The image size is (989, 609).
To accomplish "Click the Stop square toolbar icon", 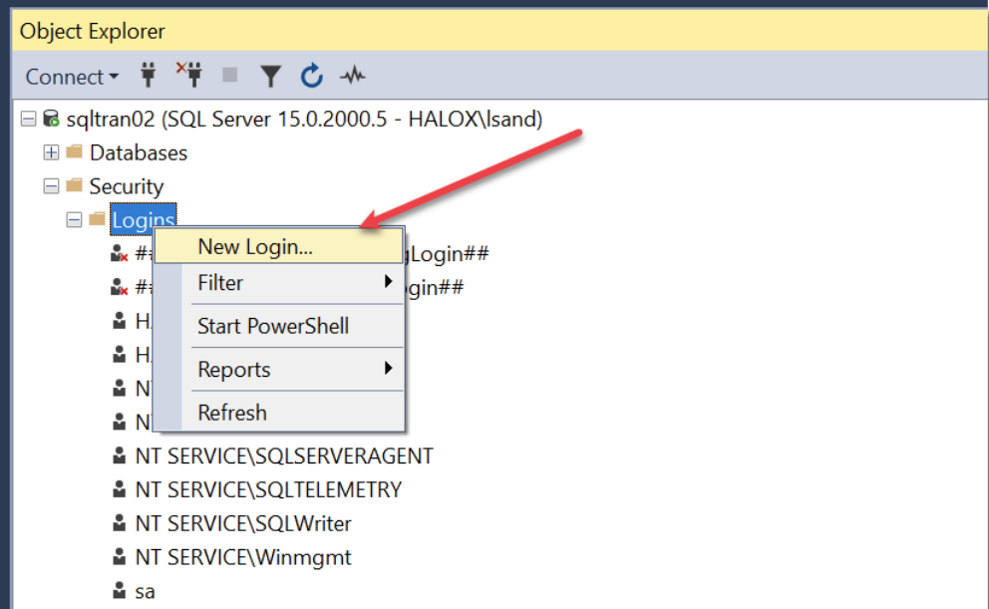I will point(230,75).
